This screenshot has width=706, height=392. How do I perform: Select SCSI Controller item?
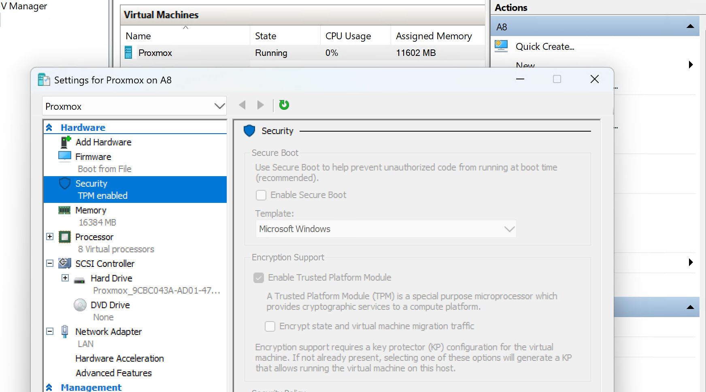point(105,264)
